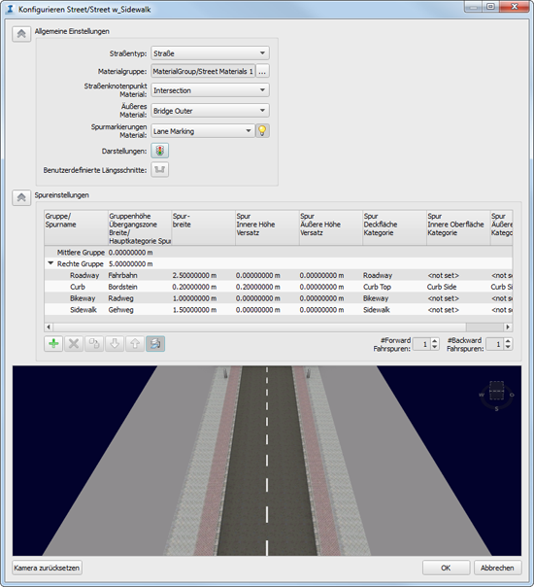Click the delete lane X icon
The height and width of the screenshot is (587, 534).
click(x=74, y=344)
